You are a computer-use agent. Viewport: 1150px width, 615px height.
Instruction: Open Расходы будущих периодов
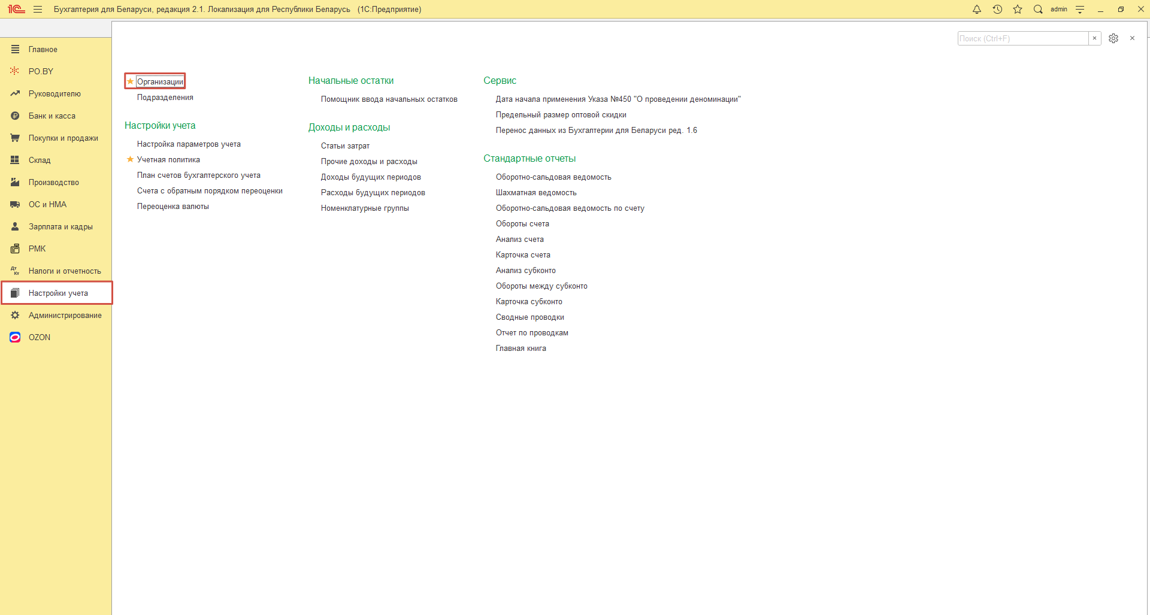click(373, 192)
